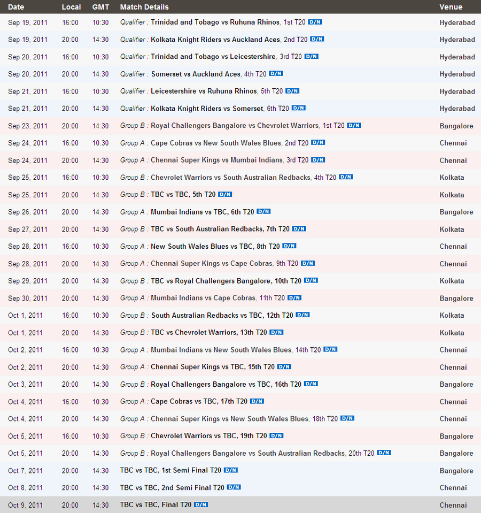Open Chennai Super Kings vs TBC 15th T20
This screenshot has width=481, height=513.
pos(213,367)
